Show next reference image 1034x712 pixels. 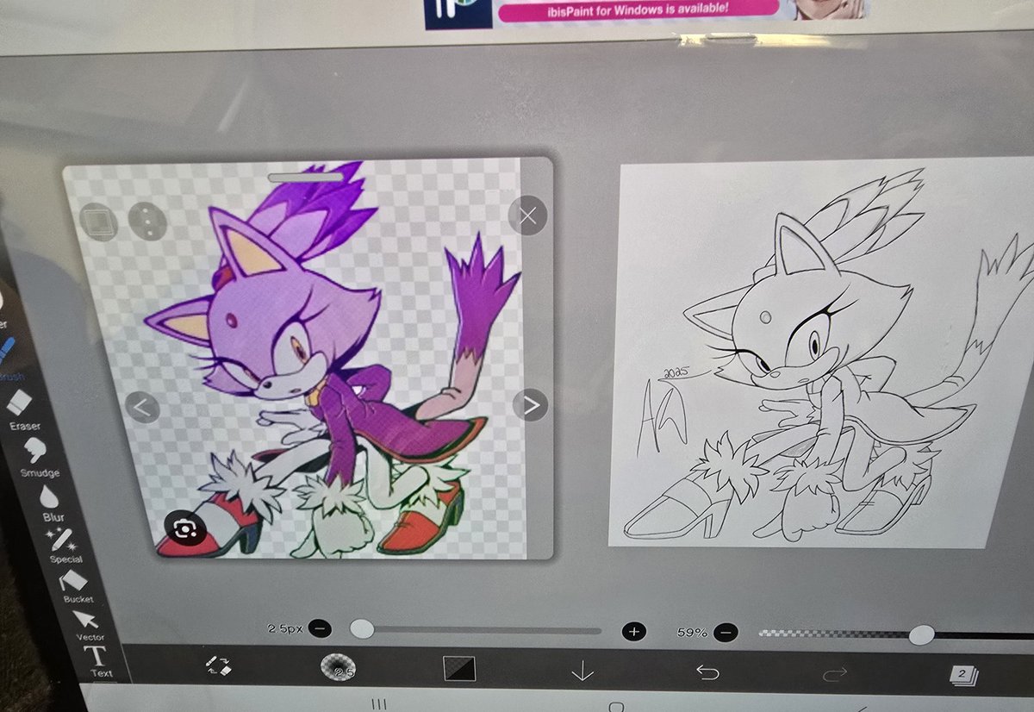pos(531,404)
